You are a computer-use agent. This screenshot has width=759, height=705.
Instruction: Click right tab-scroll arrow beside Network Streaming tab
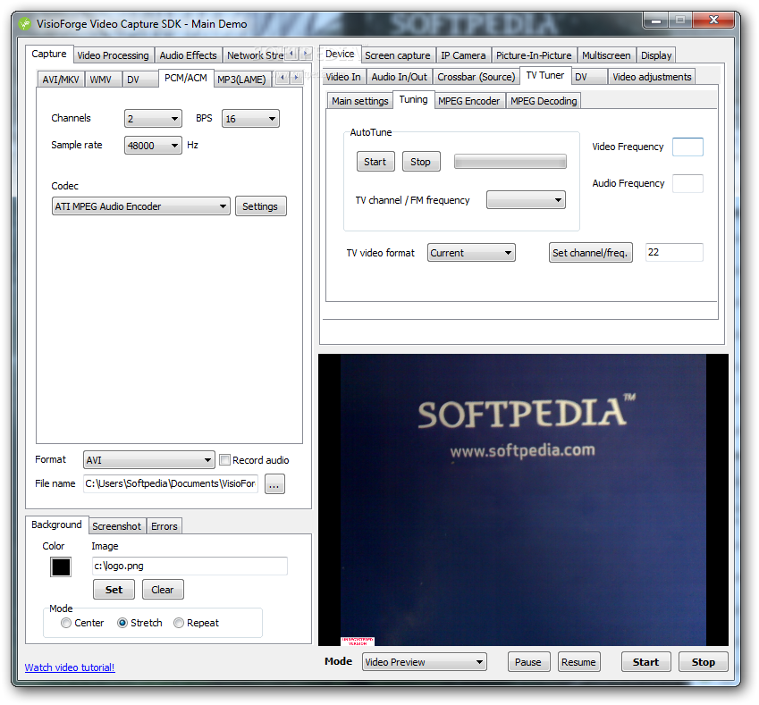point(306,54)
